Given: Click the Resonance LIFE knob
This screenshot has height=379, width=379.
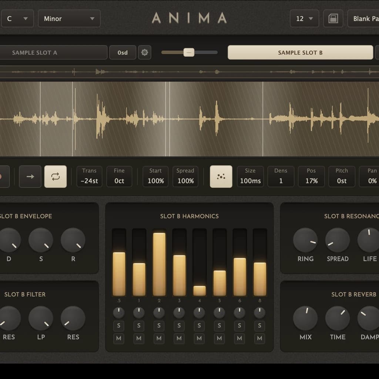Looking at the screenshot, I should click(x=369, y=240).
